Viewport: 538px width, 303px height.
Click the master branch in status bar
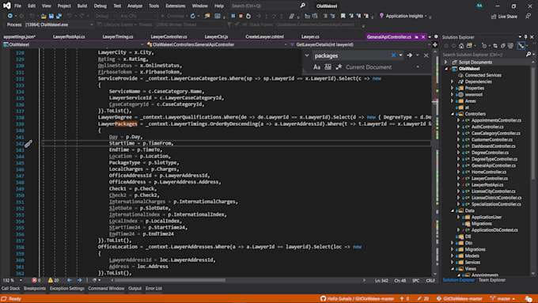tap(503, 298)
